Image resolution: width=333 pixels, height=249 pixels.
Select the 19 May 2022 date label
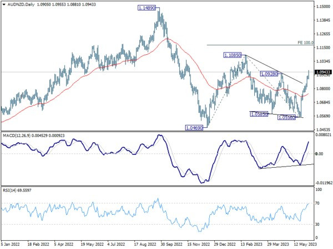(92, 244)
